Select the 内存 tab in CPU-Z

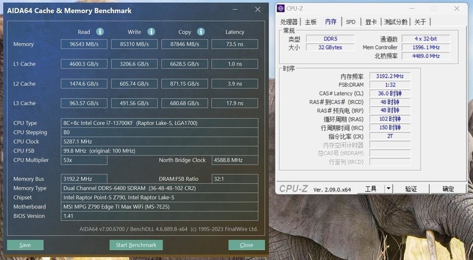[x=331, y=21]
